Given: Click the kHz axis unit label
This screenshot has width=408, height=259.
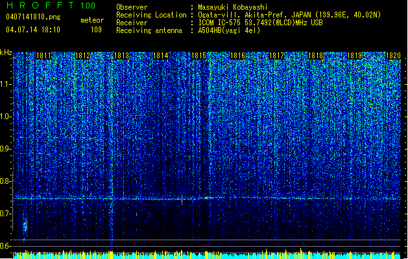Looking at the screenshot, I should click(x=6, y=52).
